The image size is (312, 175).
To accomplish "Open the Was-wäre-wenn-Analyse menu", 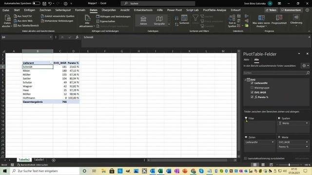I will point(261,21).
